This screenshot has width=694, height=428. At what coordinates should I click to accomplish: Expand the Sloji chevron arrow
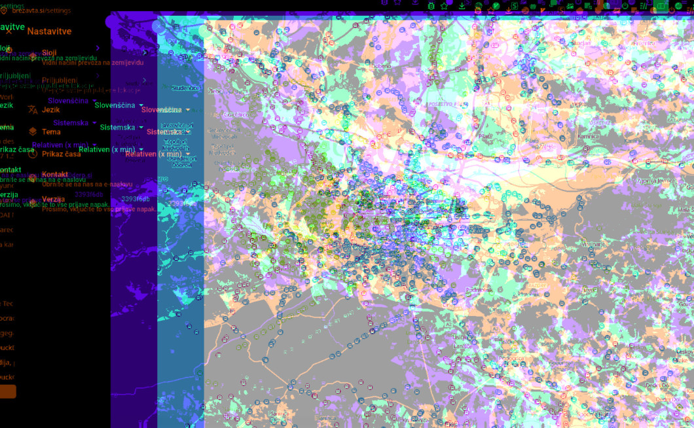145,52
